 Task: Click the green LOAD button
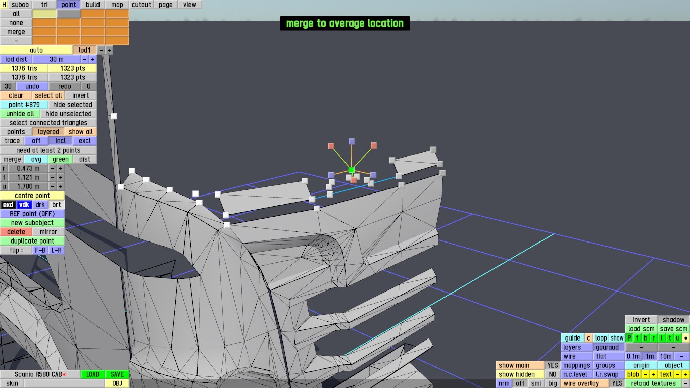point(93,374)
